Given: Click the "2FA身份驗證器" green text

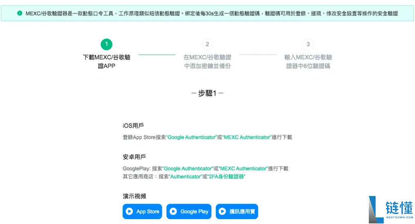Looking at the screenshot, I should (227, 177).
